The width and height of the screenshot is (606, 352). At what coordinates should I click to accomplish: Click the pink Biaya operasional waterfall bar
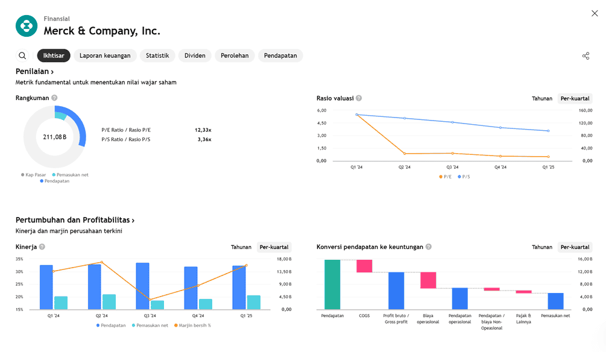click(428, 280)
